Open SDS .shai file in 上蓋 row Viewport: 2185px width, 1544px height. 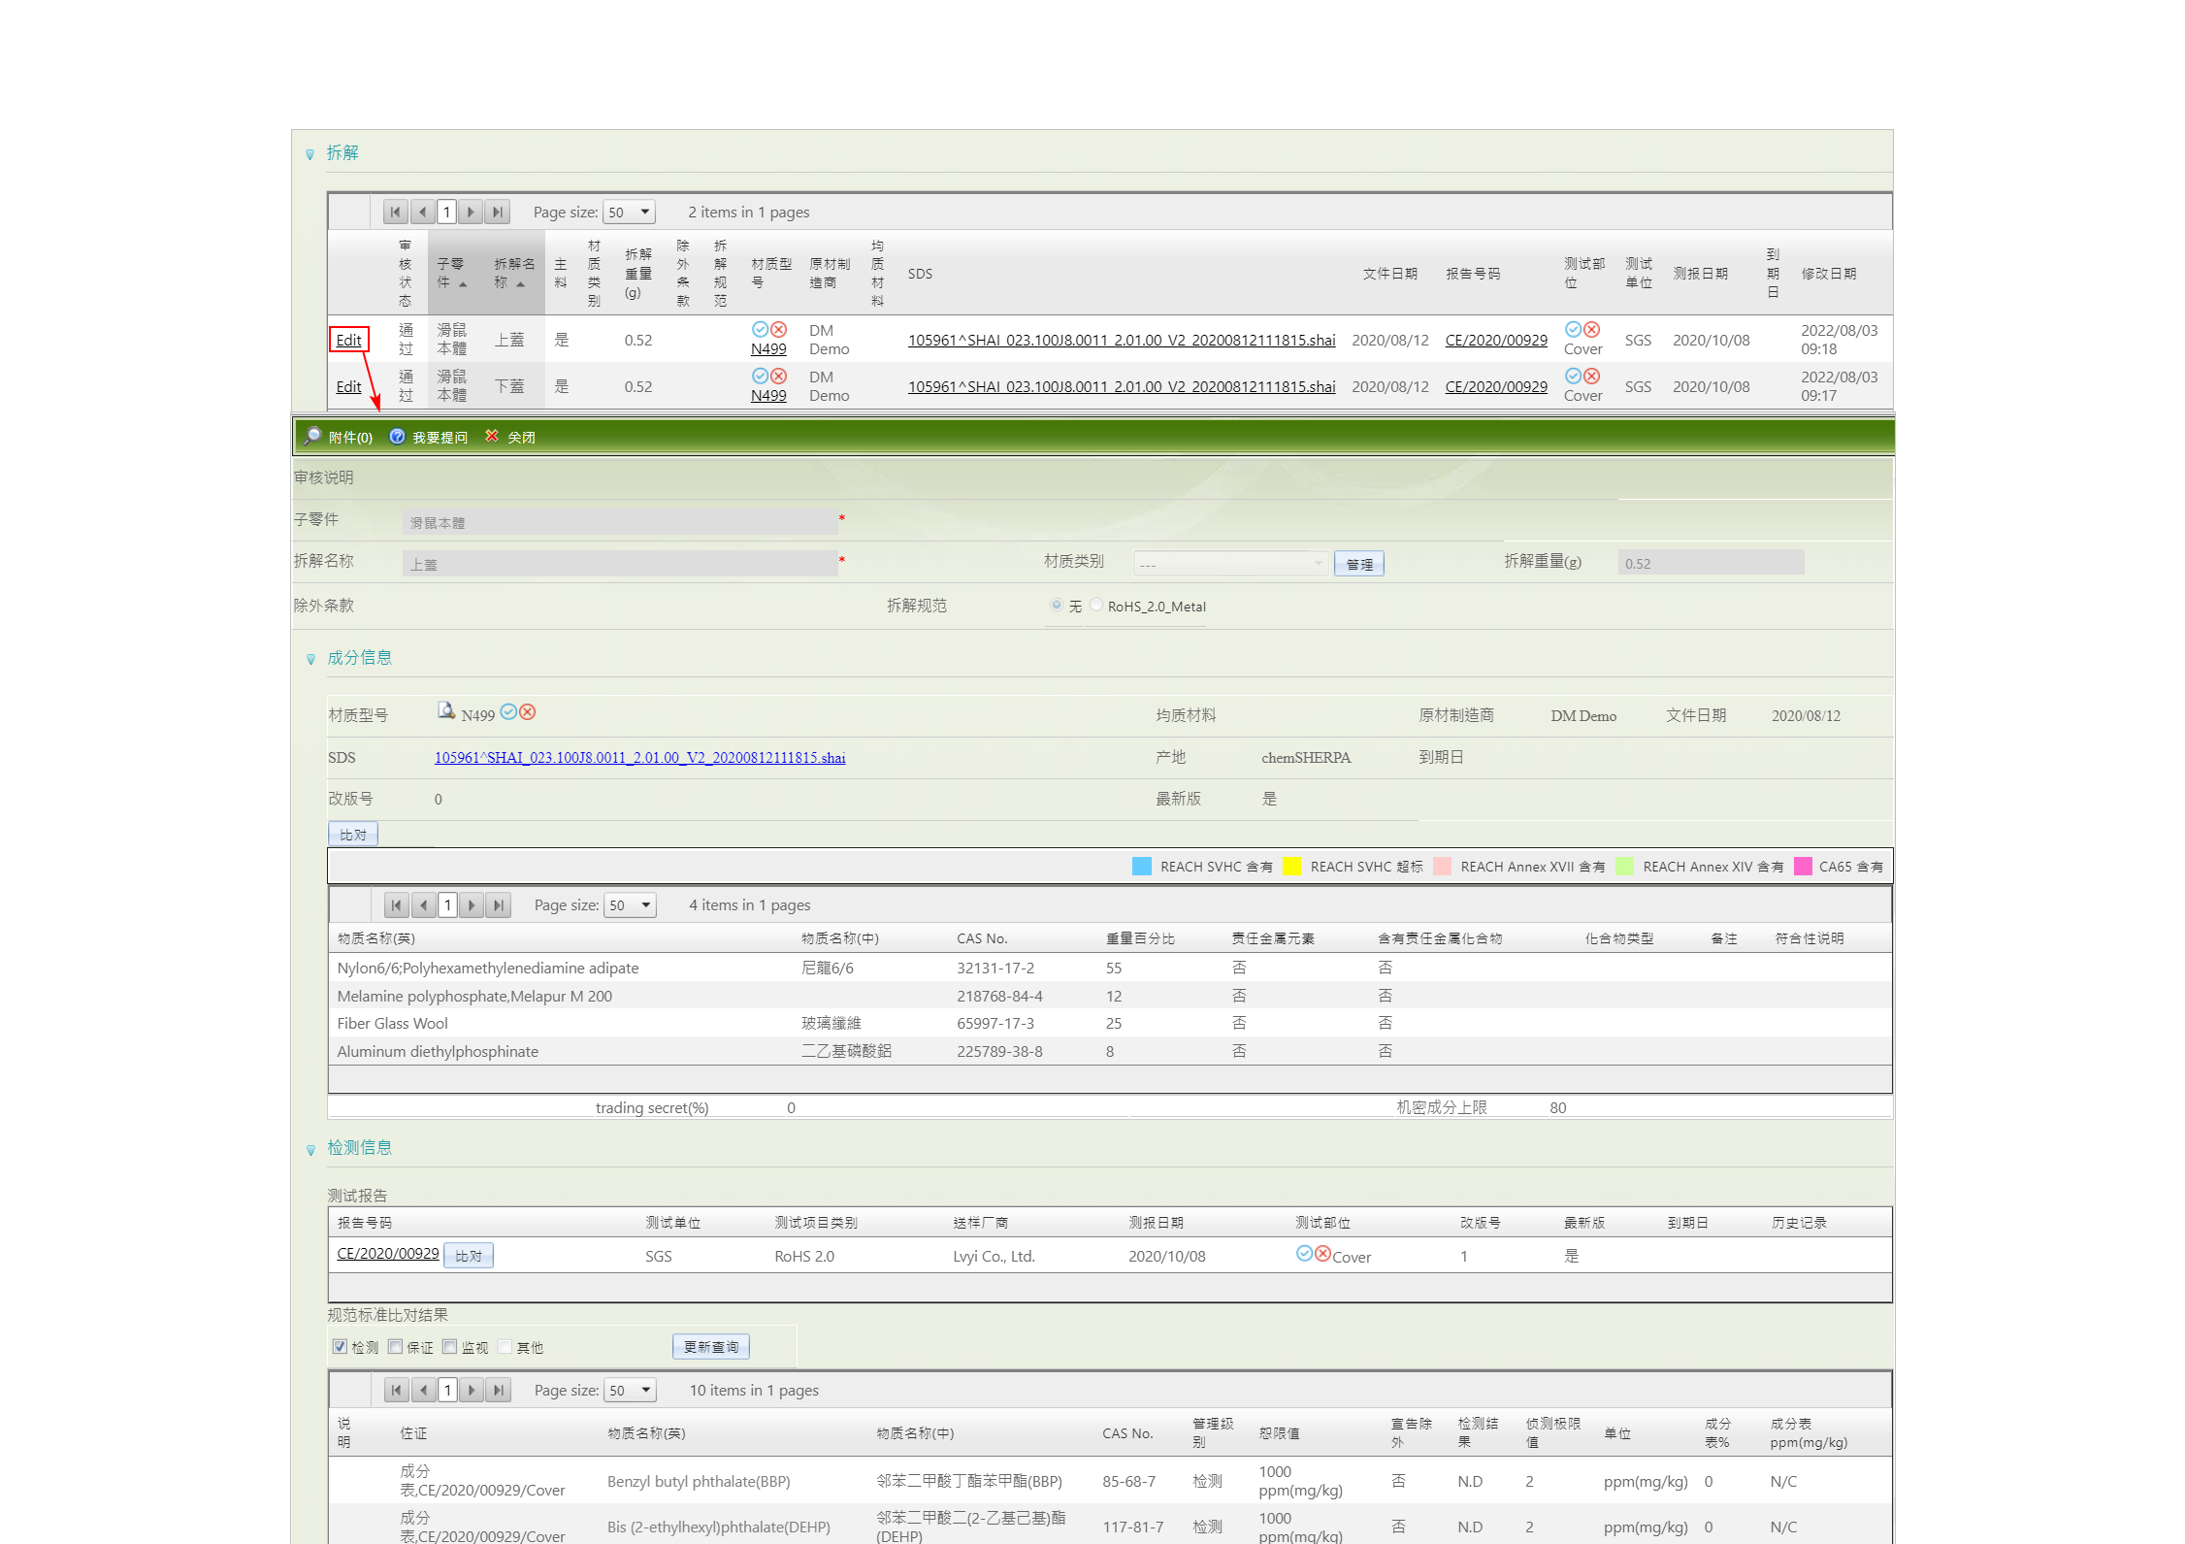click(x=1122, y=340)
